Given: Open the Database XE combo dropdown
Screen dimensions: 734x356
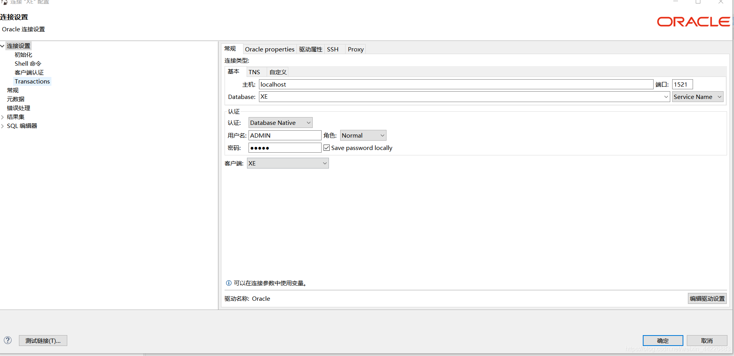Looking at the screenshot, I should [x=666, y=97].
